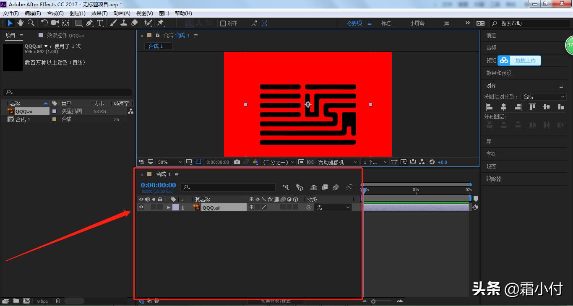Expand the QQQ.ai layer properties

point(169,207)
